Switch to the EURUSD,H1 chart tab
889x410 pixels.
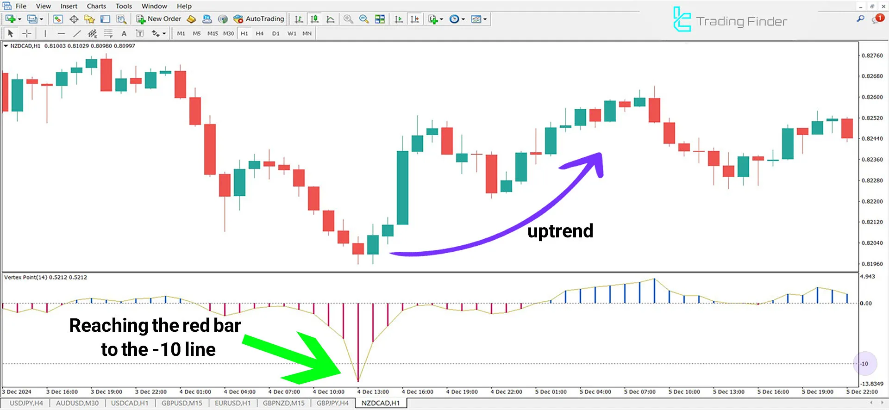(x=233, y=403)
